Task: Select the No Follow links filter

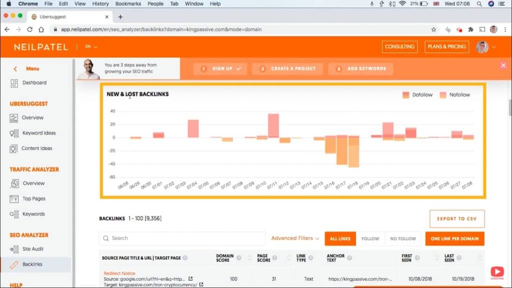Action: point(403,238)
